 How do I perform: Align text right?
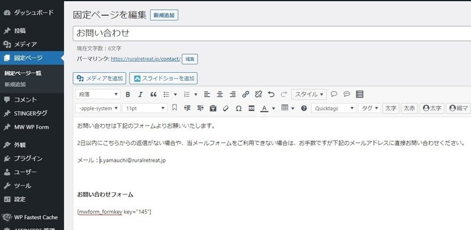233,94
